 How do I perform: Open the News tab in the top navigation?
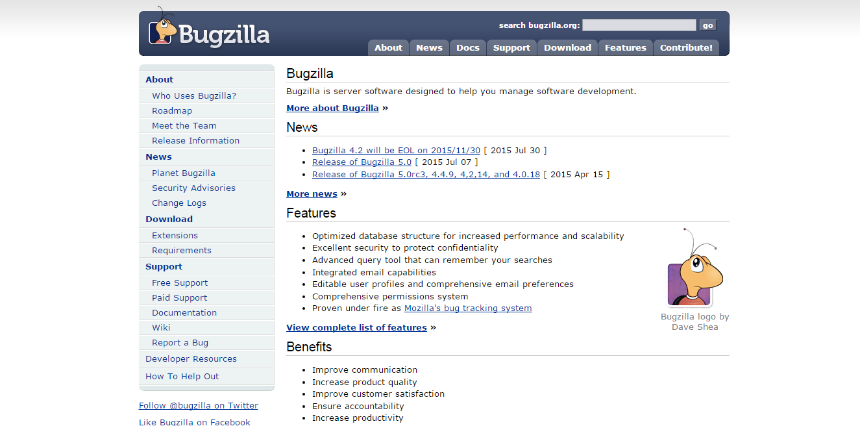point(429,47)
